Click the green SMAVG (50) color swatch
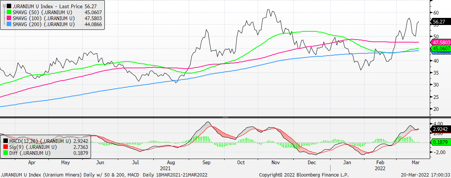 click(x=9, y=12)
